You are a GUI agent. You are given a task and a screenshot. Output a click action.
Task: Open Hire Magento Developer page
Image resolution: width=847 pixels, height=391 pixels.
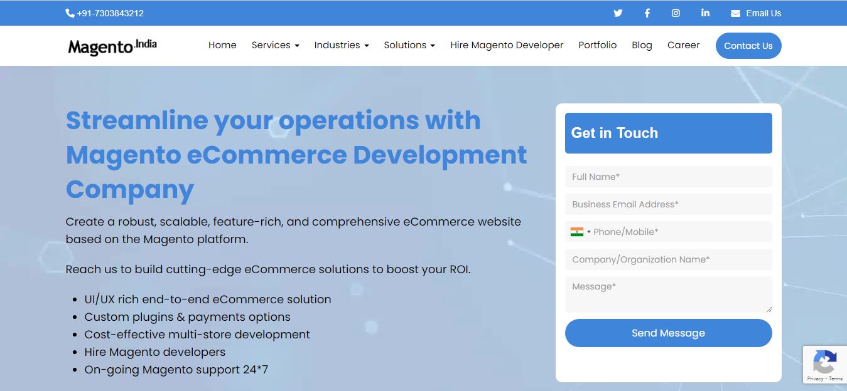click(507, 45)
